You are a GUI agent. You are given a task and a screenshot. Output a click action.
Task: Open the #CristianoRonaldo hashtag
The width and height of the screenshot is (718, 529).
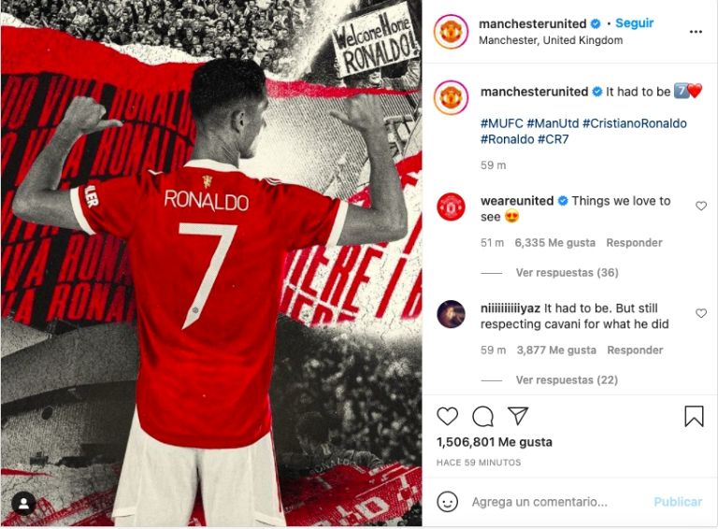(x=635, y=123)
